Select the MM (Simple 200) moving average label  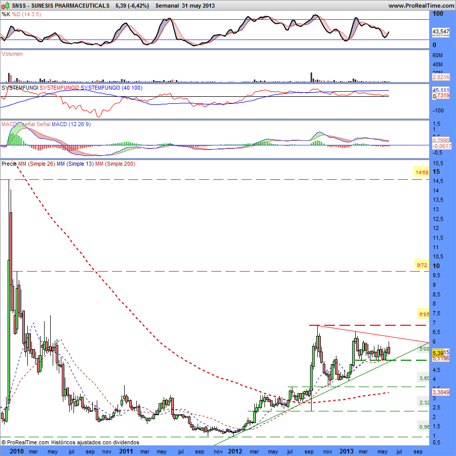pyautogui.click(x=115, y=164)
